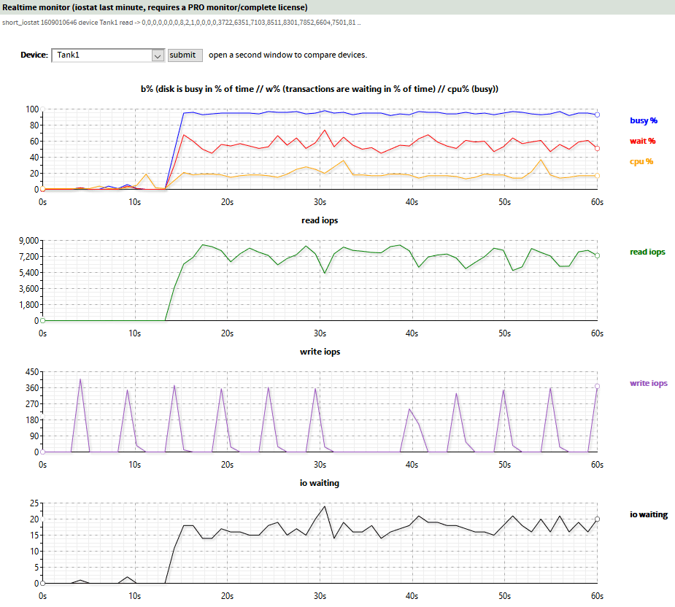Click the 'io waiting' chart title
Image resolution: width=675 pixels, height=607 pixels.
pyautogui.click(x=320, y=483)
